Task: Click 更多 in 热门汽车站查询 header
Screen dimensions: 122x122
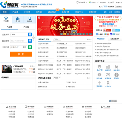Action: click(89, 78)
